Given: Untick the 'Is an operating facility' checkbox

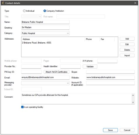Looking at the screenshot, I should 22,107.
